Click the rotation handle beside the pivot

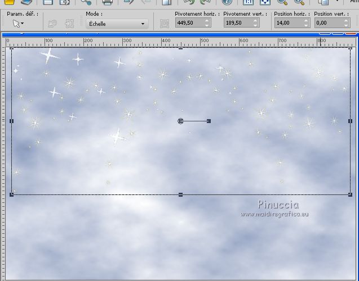tap(209, 121)
